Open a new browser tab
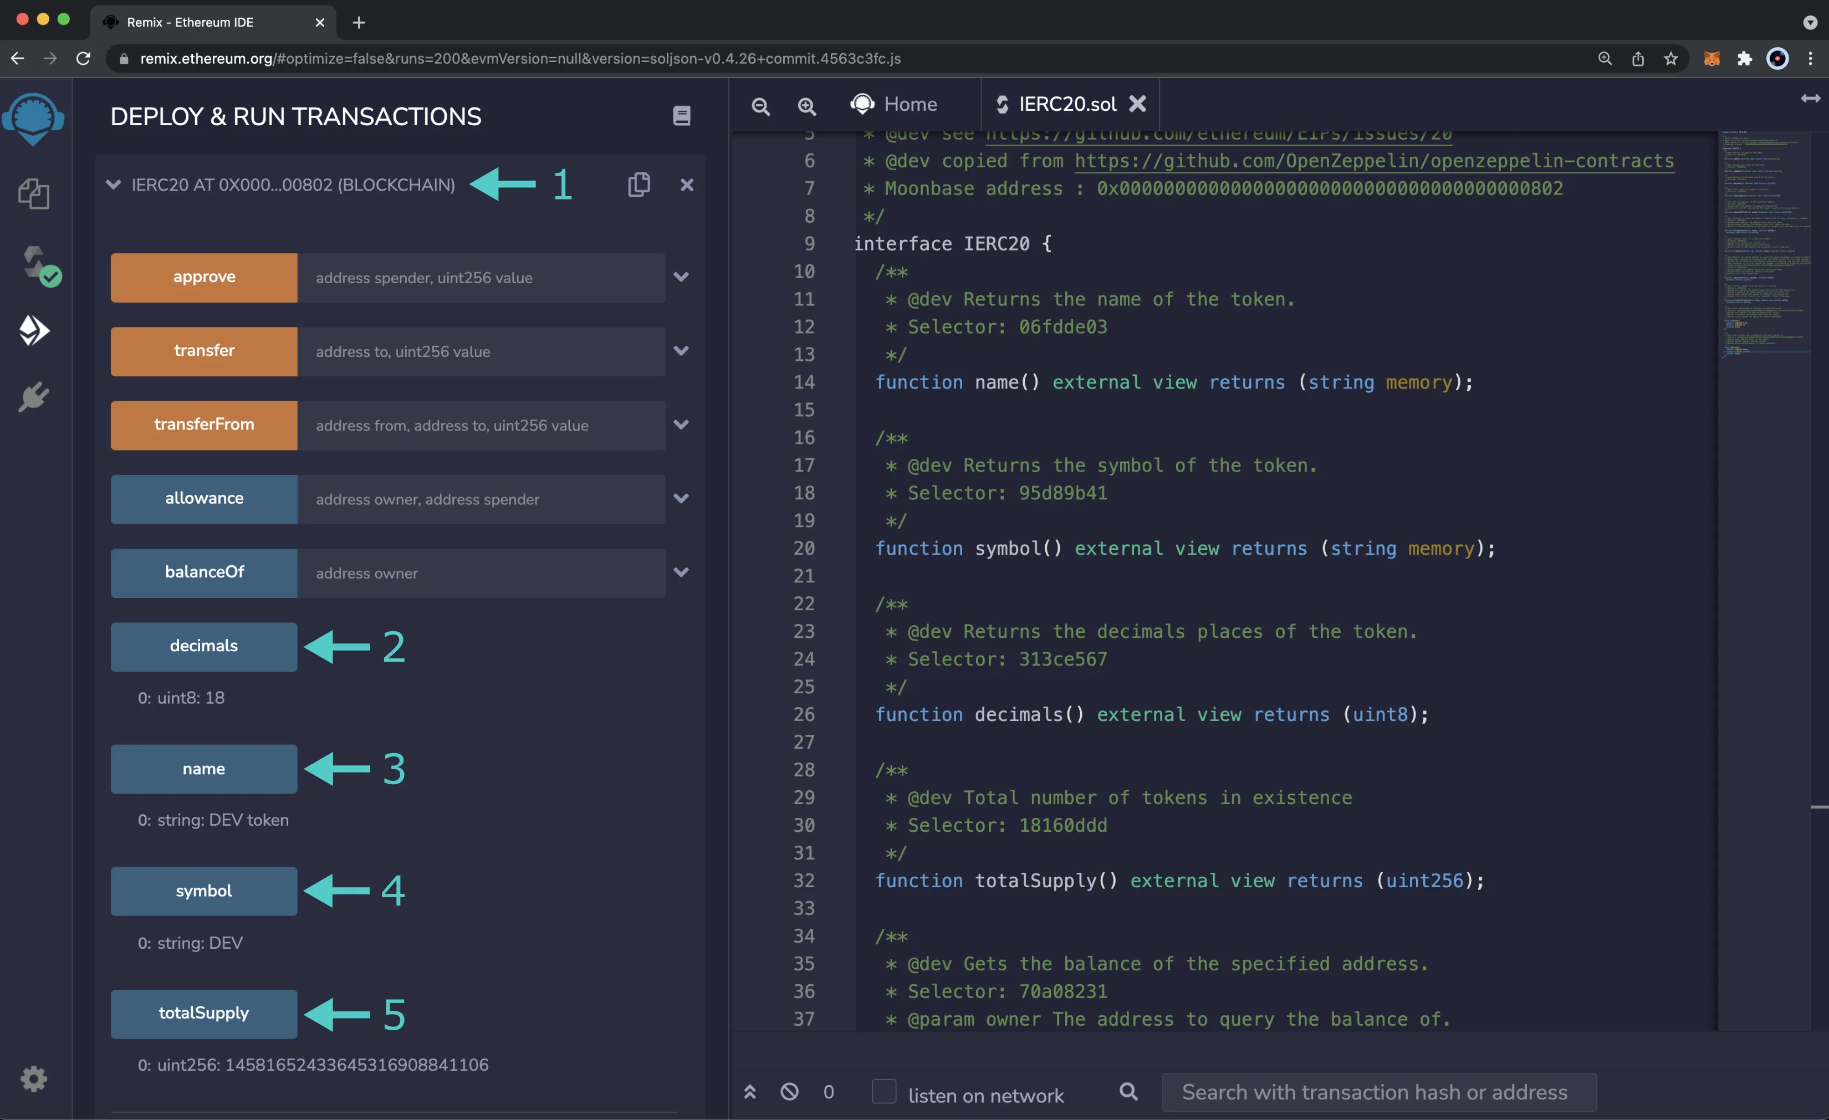The image size is (1829, 1120). pyautogui.click(x=359, y=23)
